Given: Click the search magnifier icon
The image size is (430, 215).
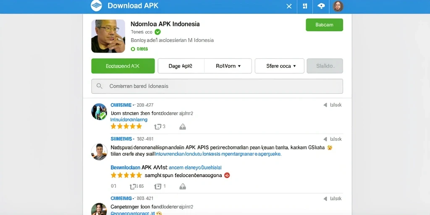Looking at the screenshot, I should [99, 86].
